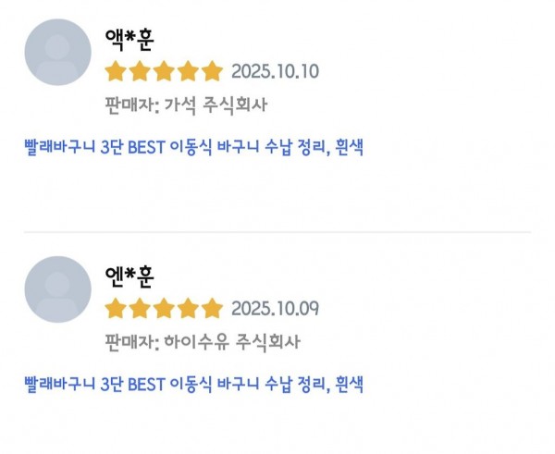Click the first star in 액*훈's rating
This screenshot has height=454, width=555.
click(x=116, y=71)
